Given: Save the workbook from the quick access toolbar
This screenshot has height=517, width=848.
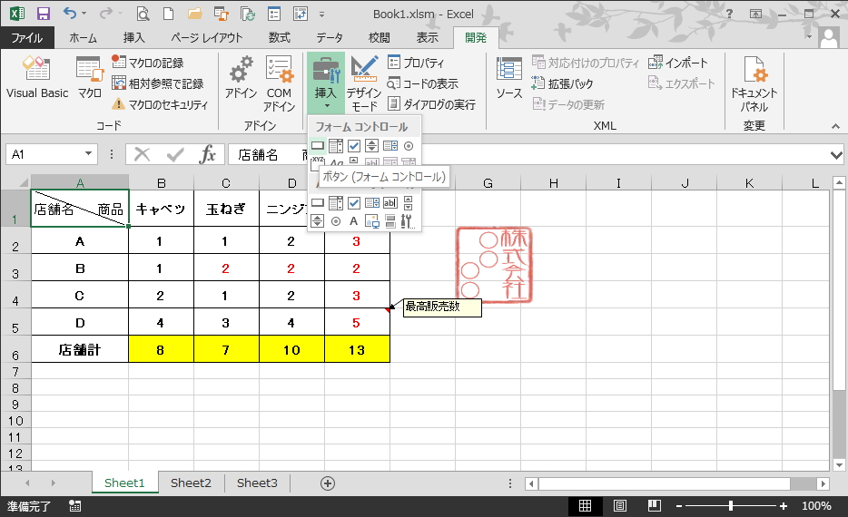Looking at the screenshot, I should coord(44,14).
